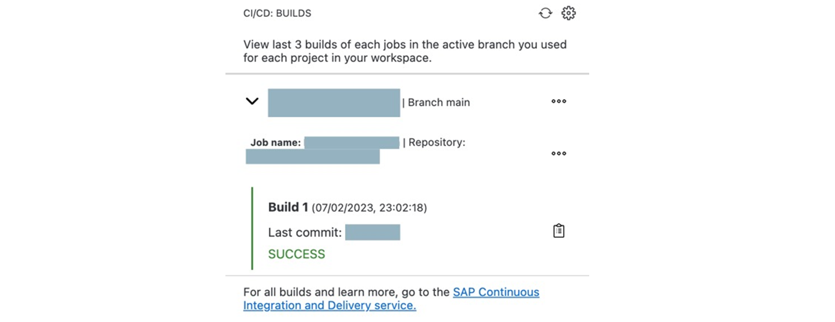The image size is (835, 322).
Task: Click the redacted last commit hash
Action: tap(373, 232)
